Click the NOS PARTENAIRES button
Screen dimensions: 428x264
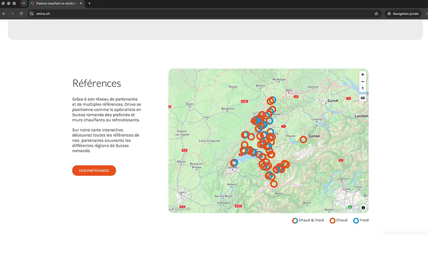94,170
